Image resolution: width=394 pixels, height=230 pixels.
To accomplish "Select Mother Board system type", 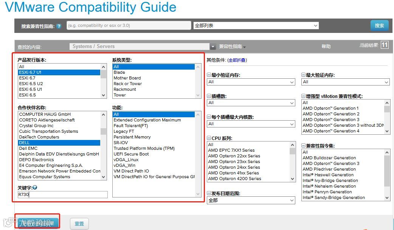I will click(x=154, y=78).
